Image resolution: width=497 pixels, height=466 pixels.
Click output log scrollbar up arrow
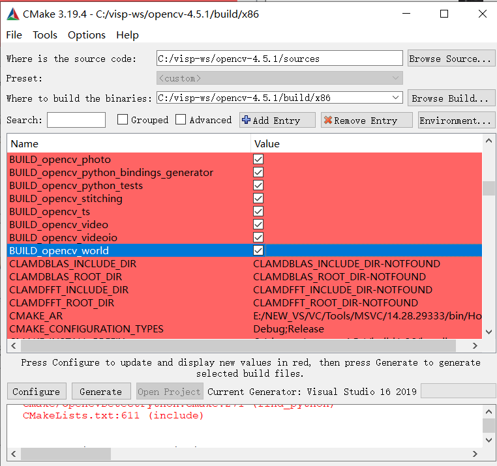point(489,412)
